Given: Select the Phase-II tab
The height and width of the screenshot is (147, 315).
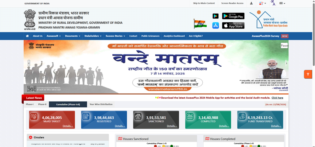Looking at the screenshot, I should pos(42,104).
